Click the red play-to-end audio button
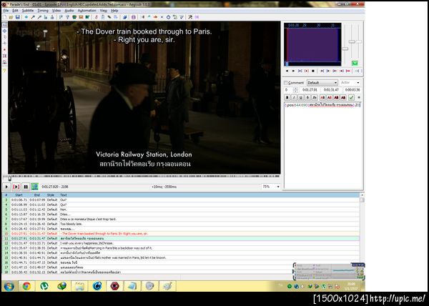Screen dimensions: 429x306 348,71
